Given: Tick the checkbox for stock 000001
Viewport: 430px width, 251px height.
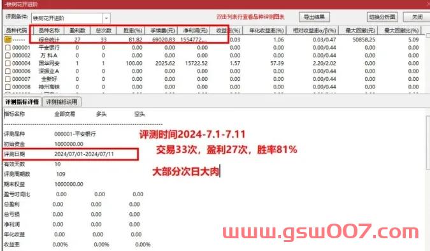Looking at the screenshot, I should [8, 47].
